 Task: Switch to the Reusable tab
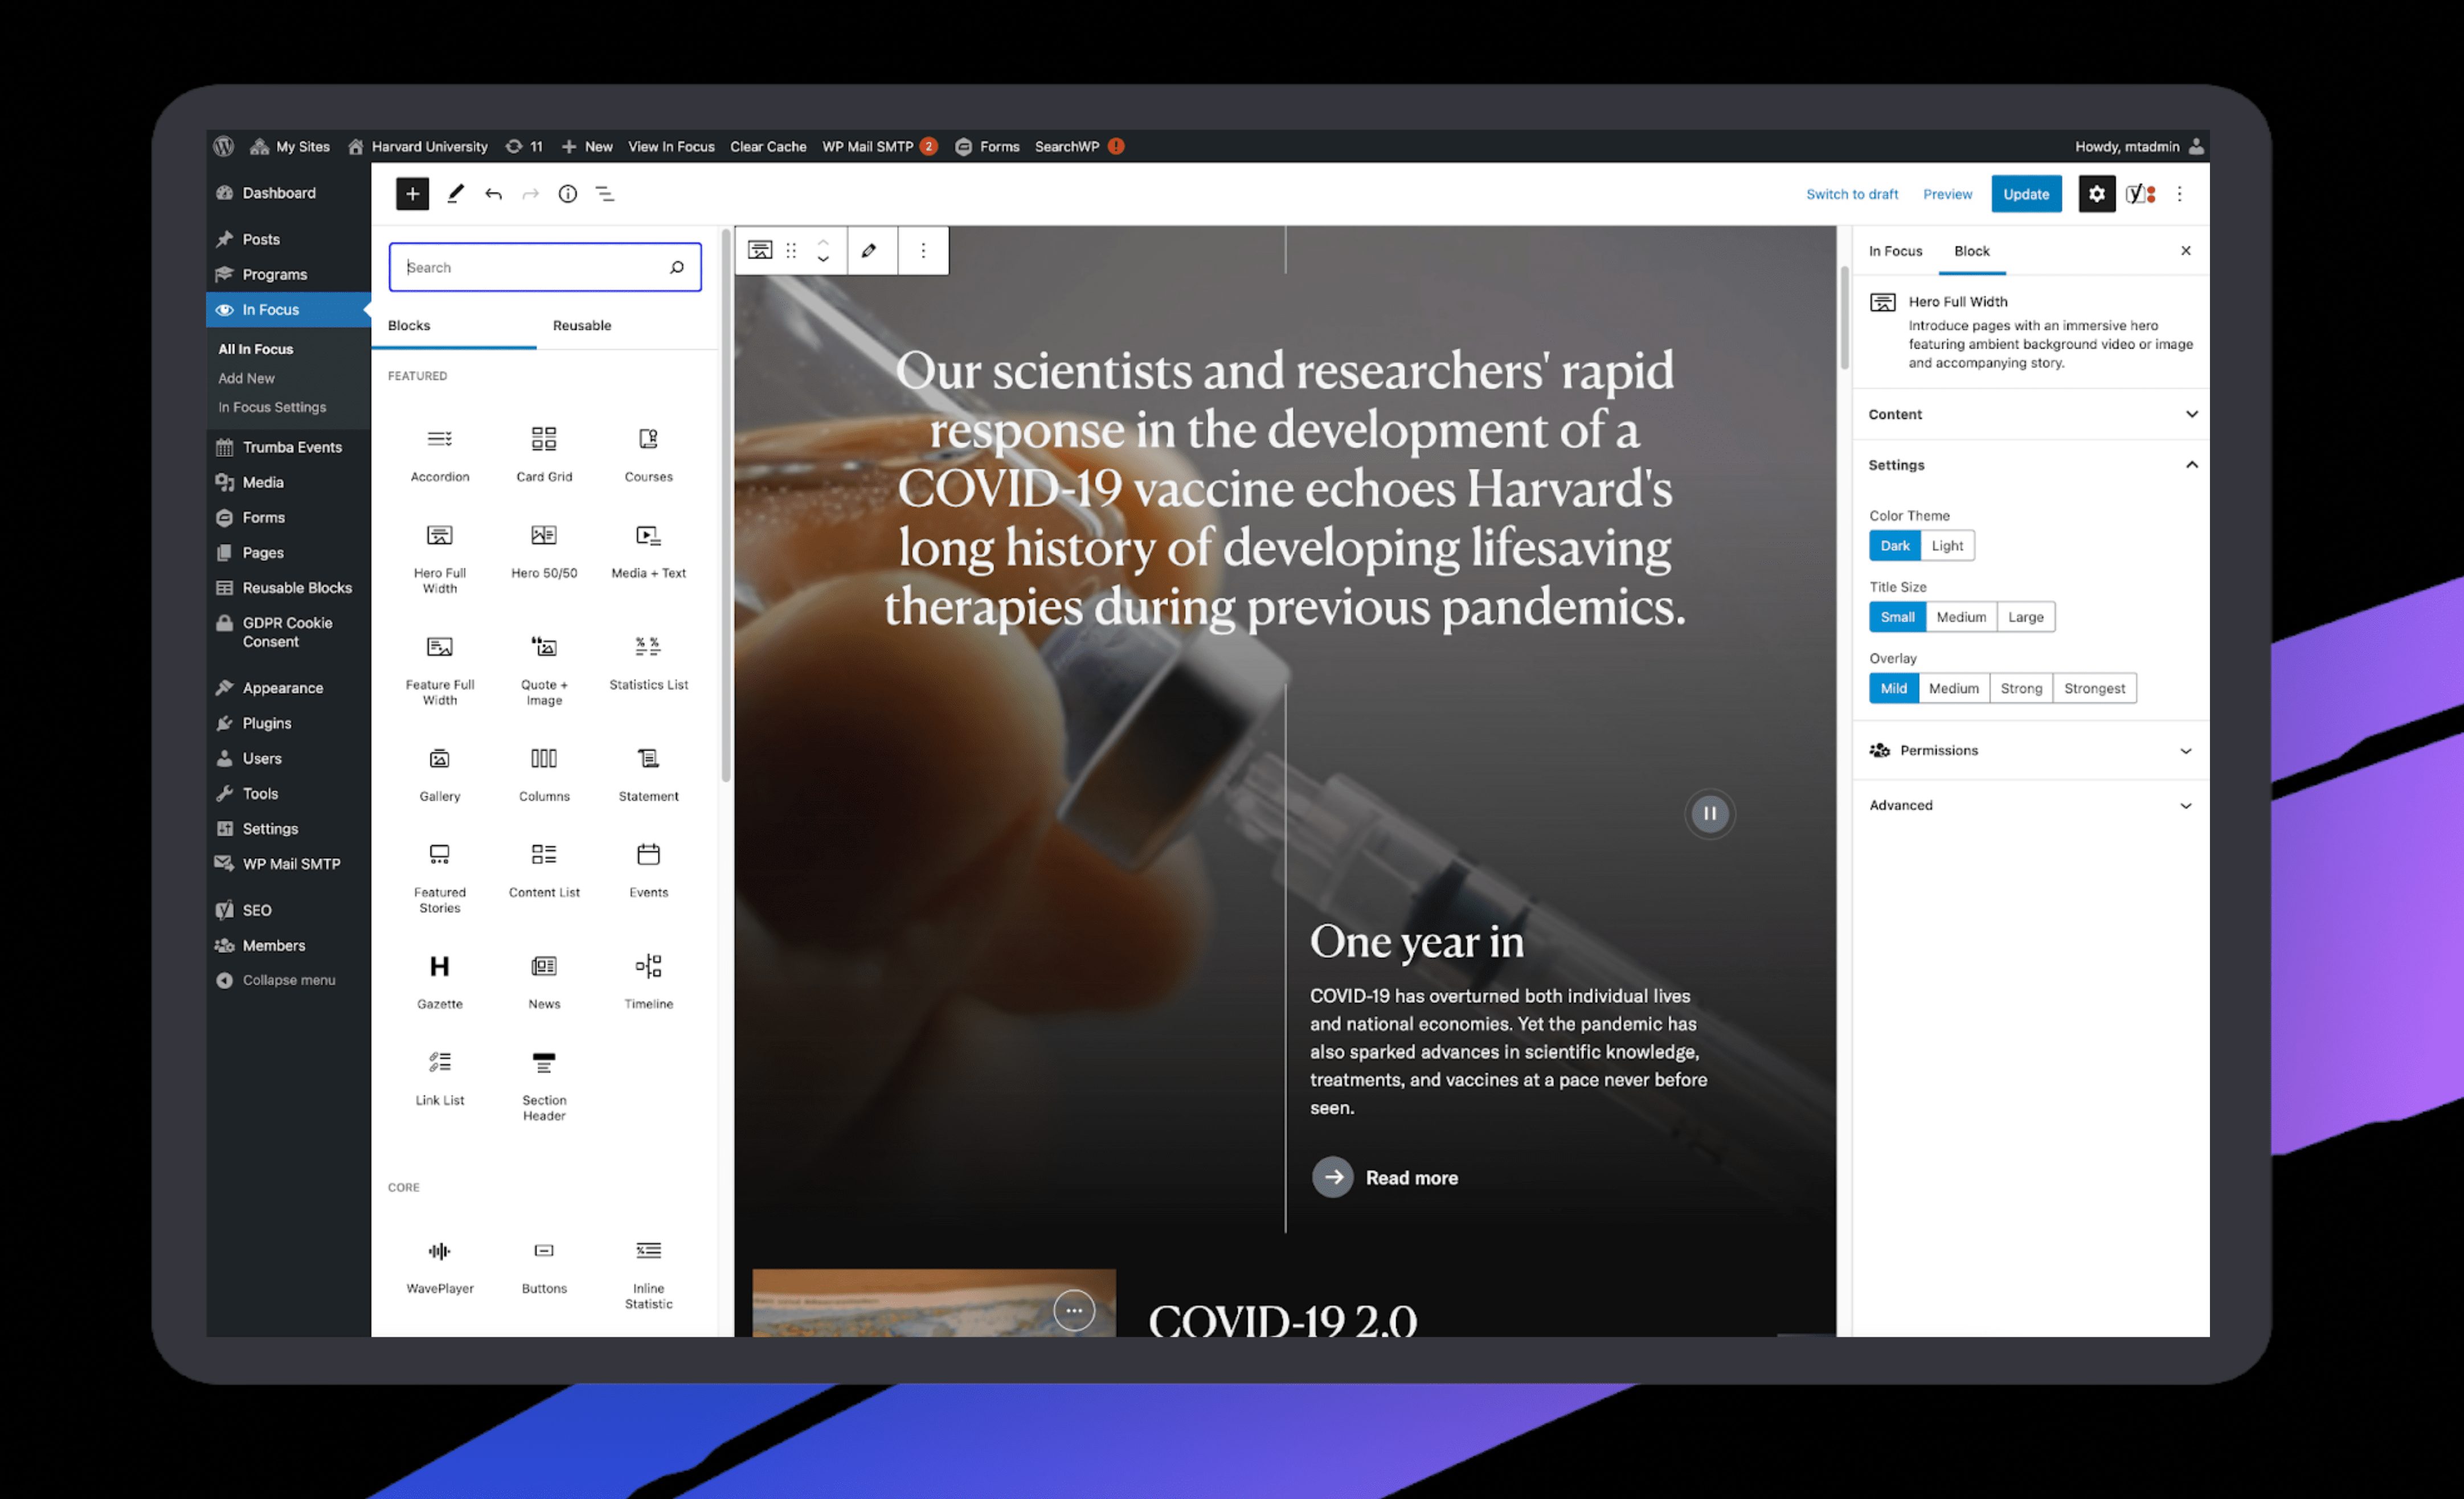[582, 325]
